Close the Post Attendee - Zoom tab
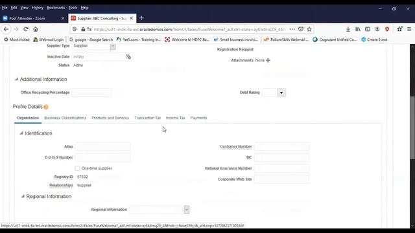 coord(63,18)
